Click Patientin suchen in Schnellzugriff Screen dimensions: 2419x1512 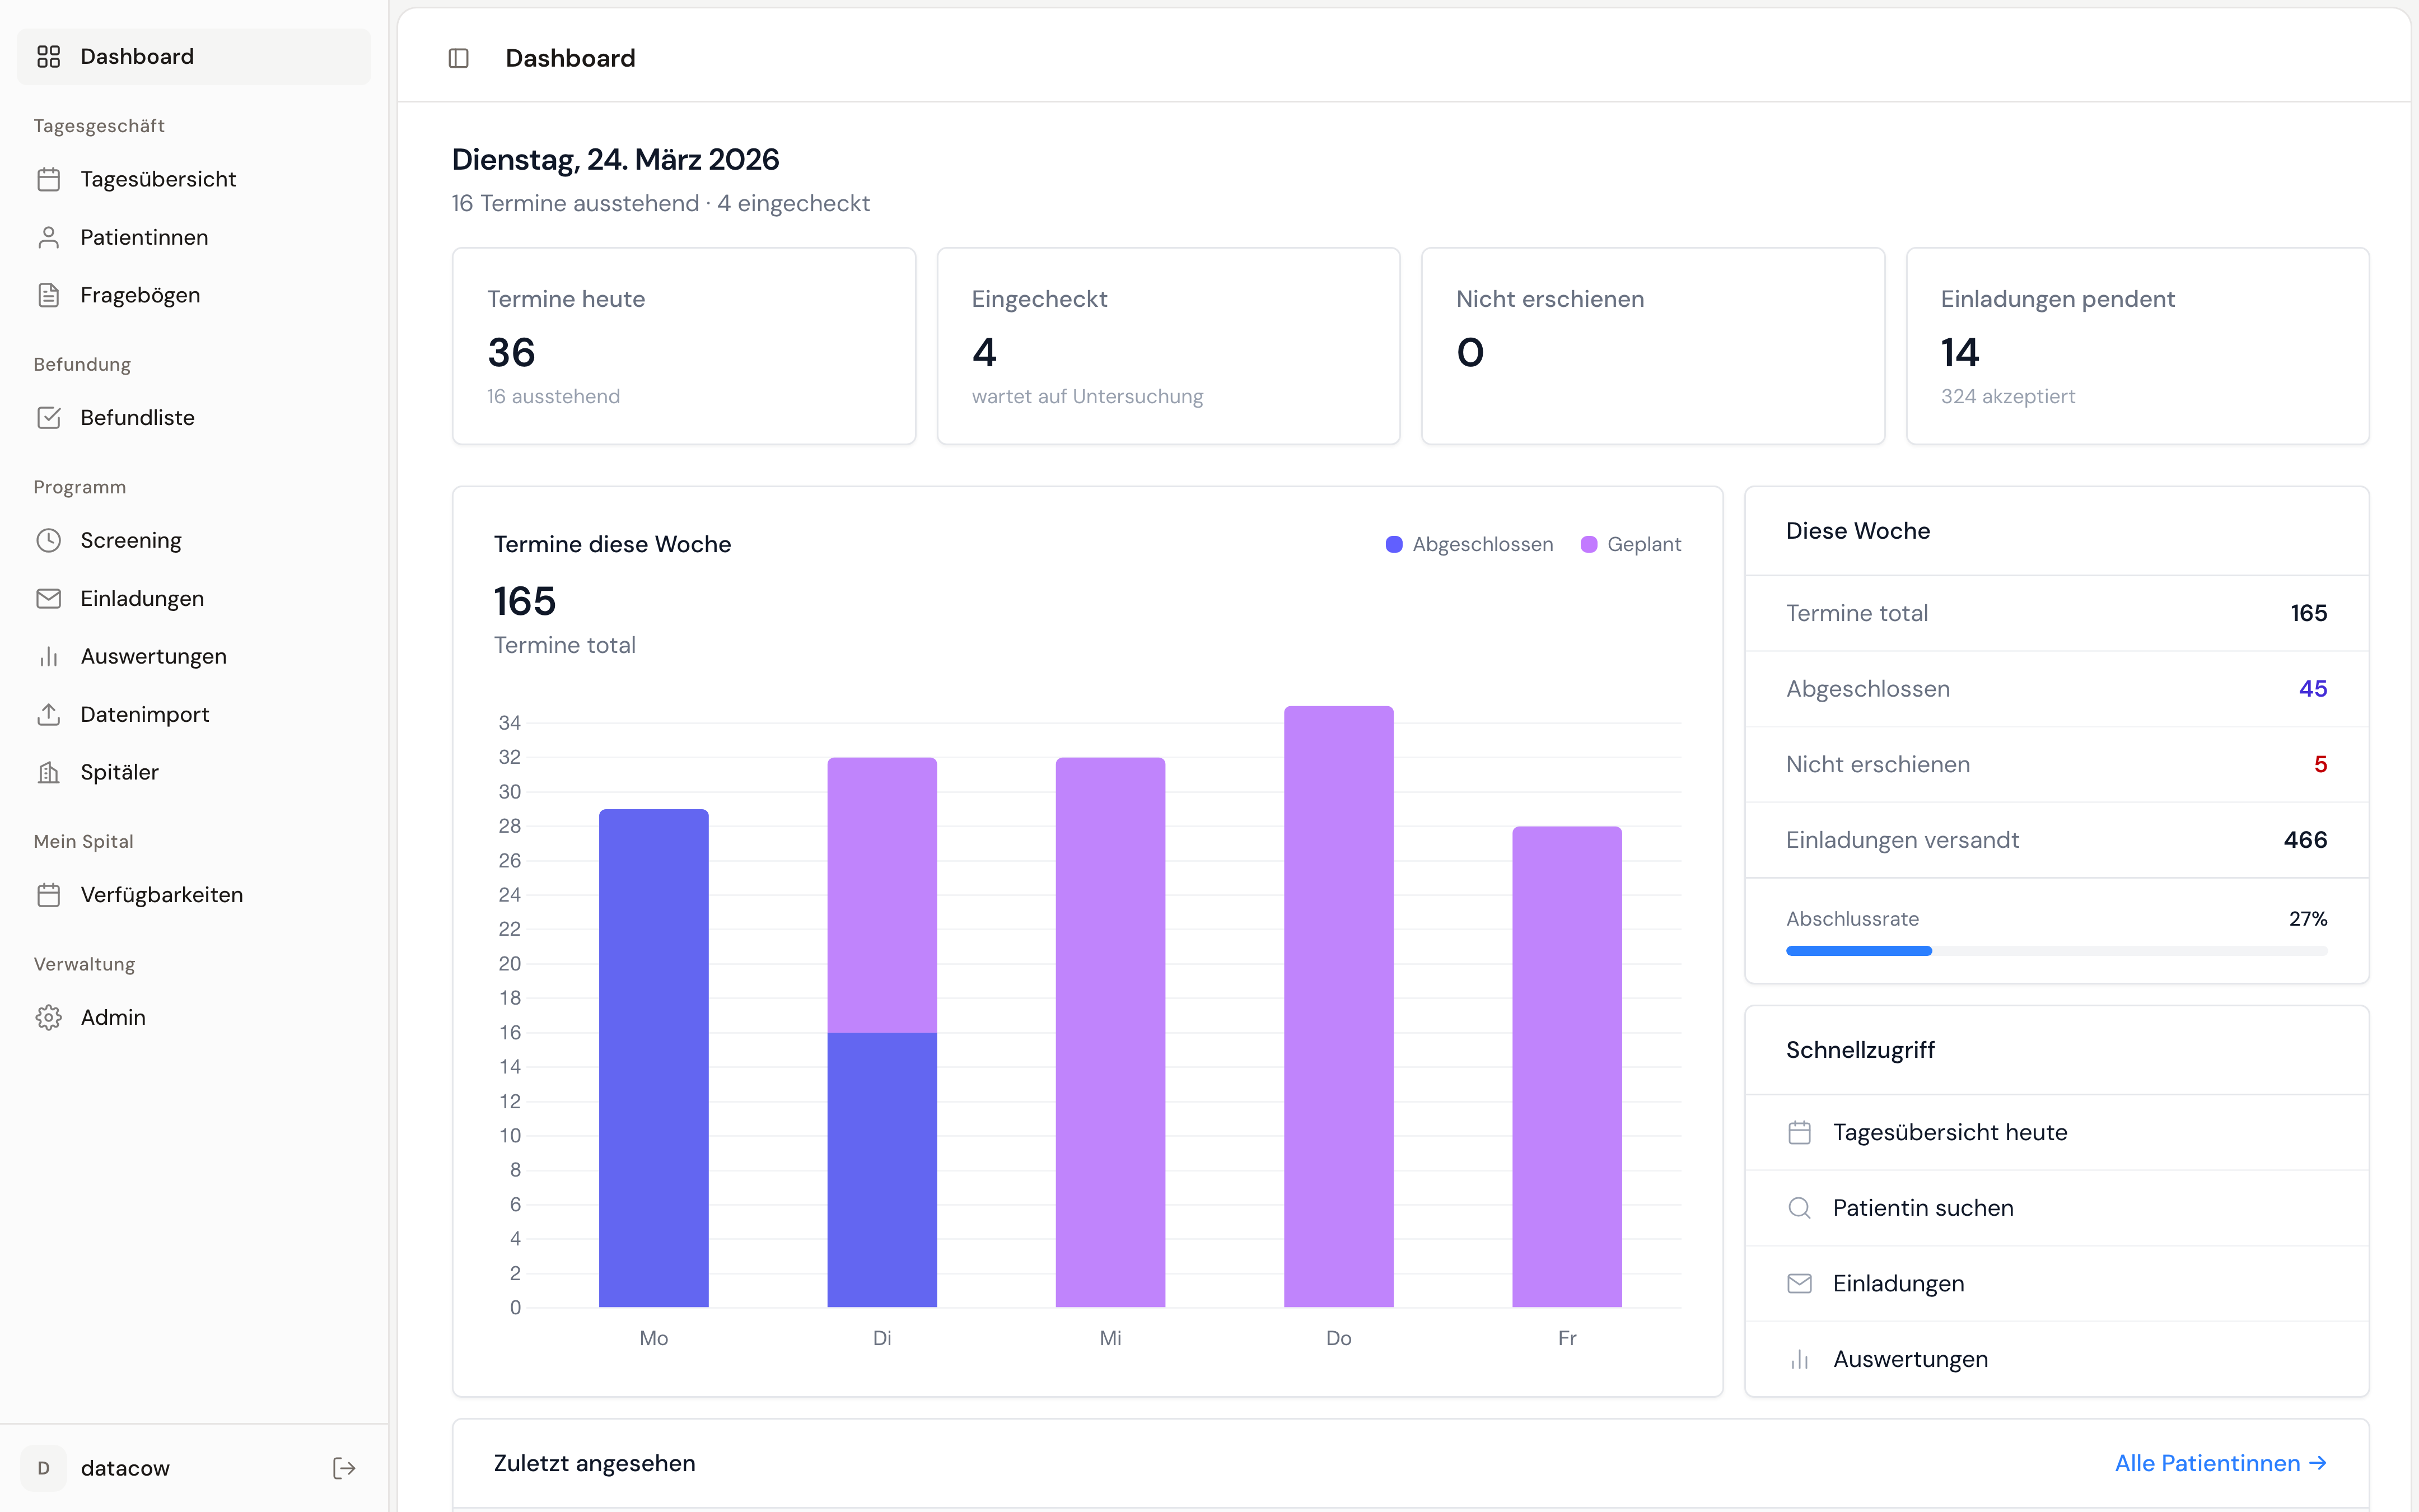pyautogui.click(x=1923, y=1207)
